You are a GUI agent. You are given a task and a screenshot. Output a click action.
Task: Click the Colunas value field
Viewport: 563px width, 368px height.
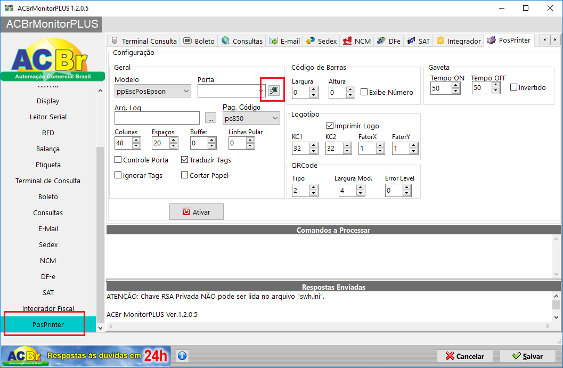(123, 143)
